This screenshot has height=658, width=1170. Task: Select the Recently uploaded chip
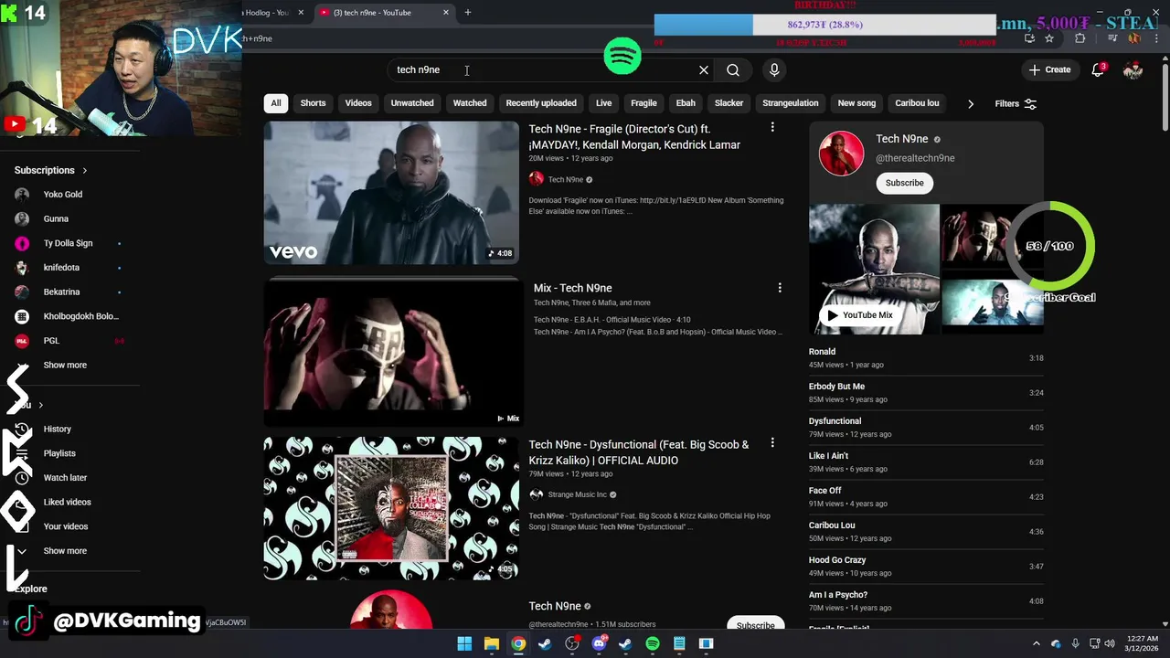point(541,103)
